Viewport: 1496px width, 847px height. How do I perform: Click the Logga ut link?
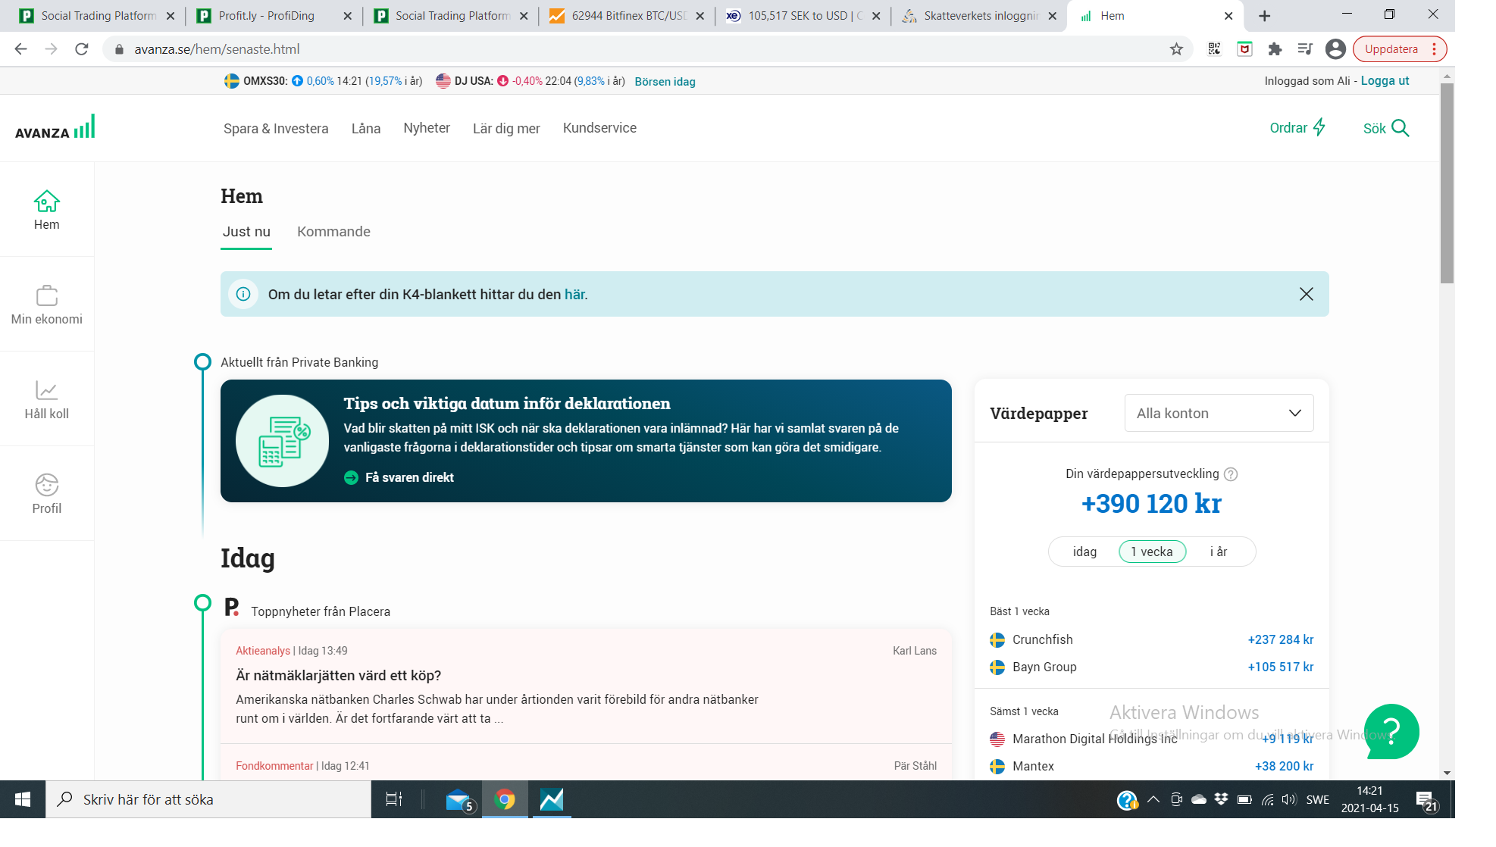pos(1385,81)
